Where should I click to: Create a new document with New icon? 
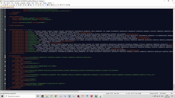[x=1, y=5]
